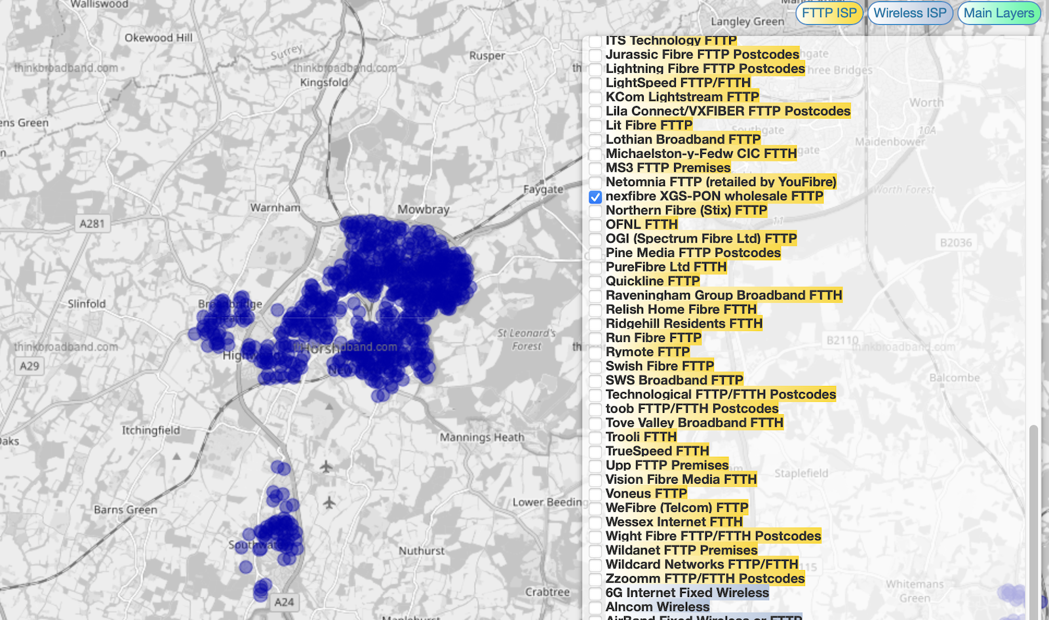Enable the Alncom Wireless layer
Image resolution: width=1049 pixels, height=620 pixels.
coord(595,607)
